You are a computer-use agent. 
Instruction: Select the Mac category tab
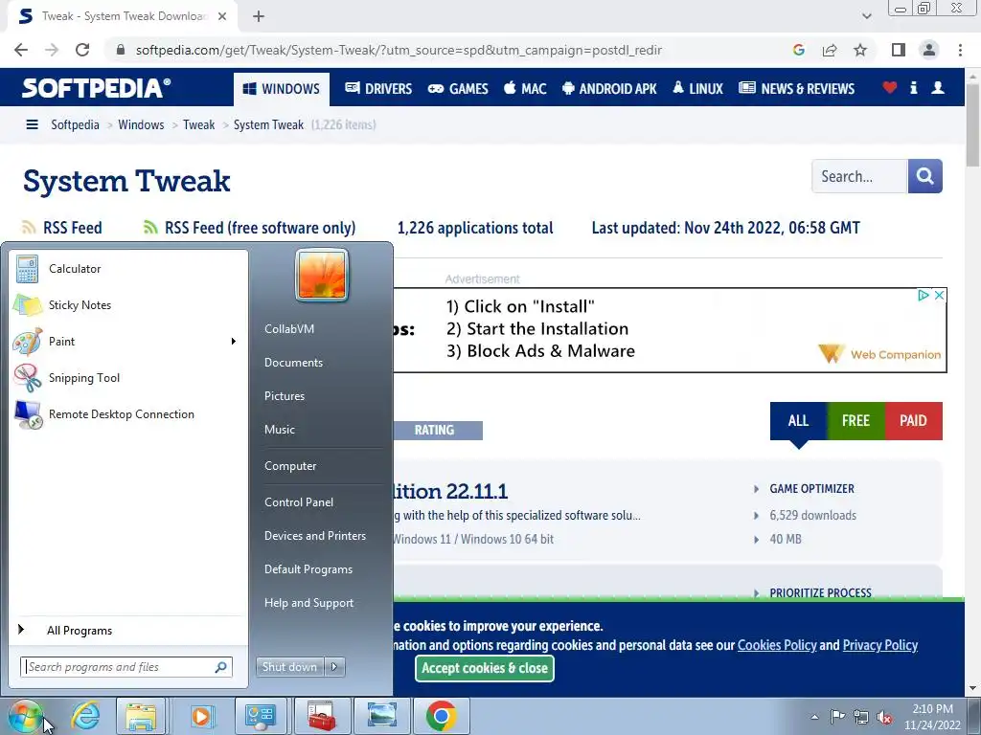point(525,89)
